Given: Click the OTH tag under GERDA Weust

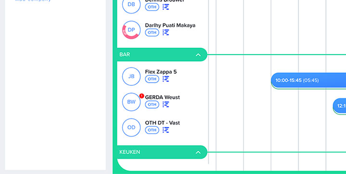Looking at the screenshot, I should [152, 104].
